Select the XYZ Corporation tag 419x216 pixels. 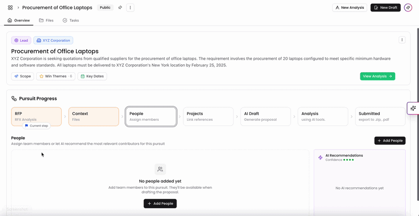53,40
